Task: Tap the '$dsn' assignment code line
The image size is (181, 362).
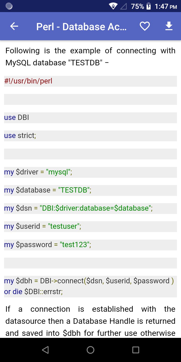Action: [x=90, y=208]
